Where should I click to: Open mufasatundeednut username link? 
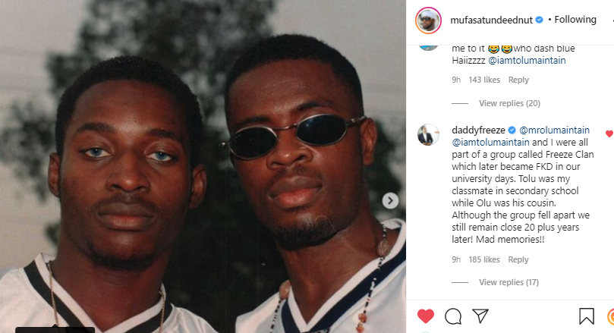click(x=492, y=20)
